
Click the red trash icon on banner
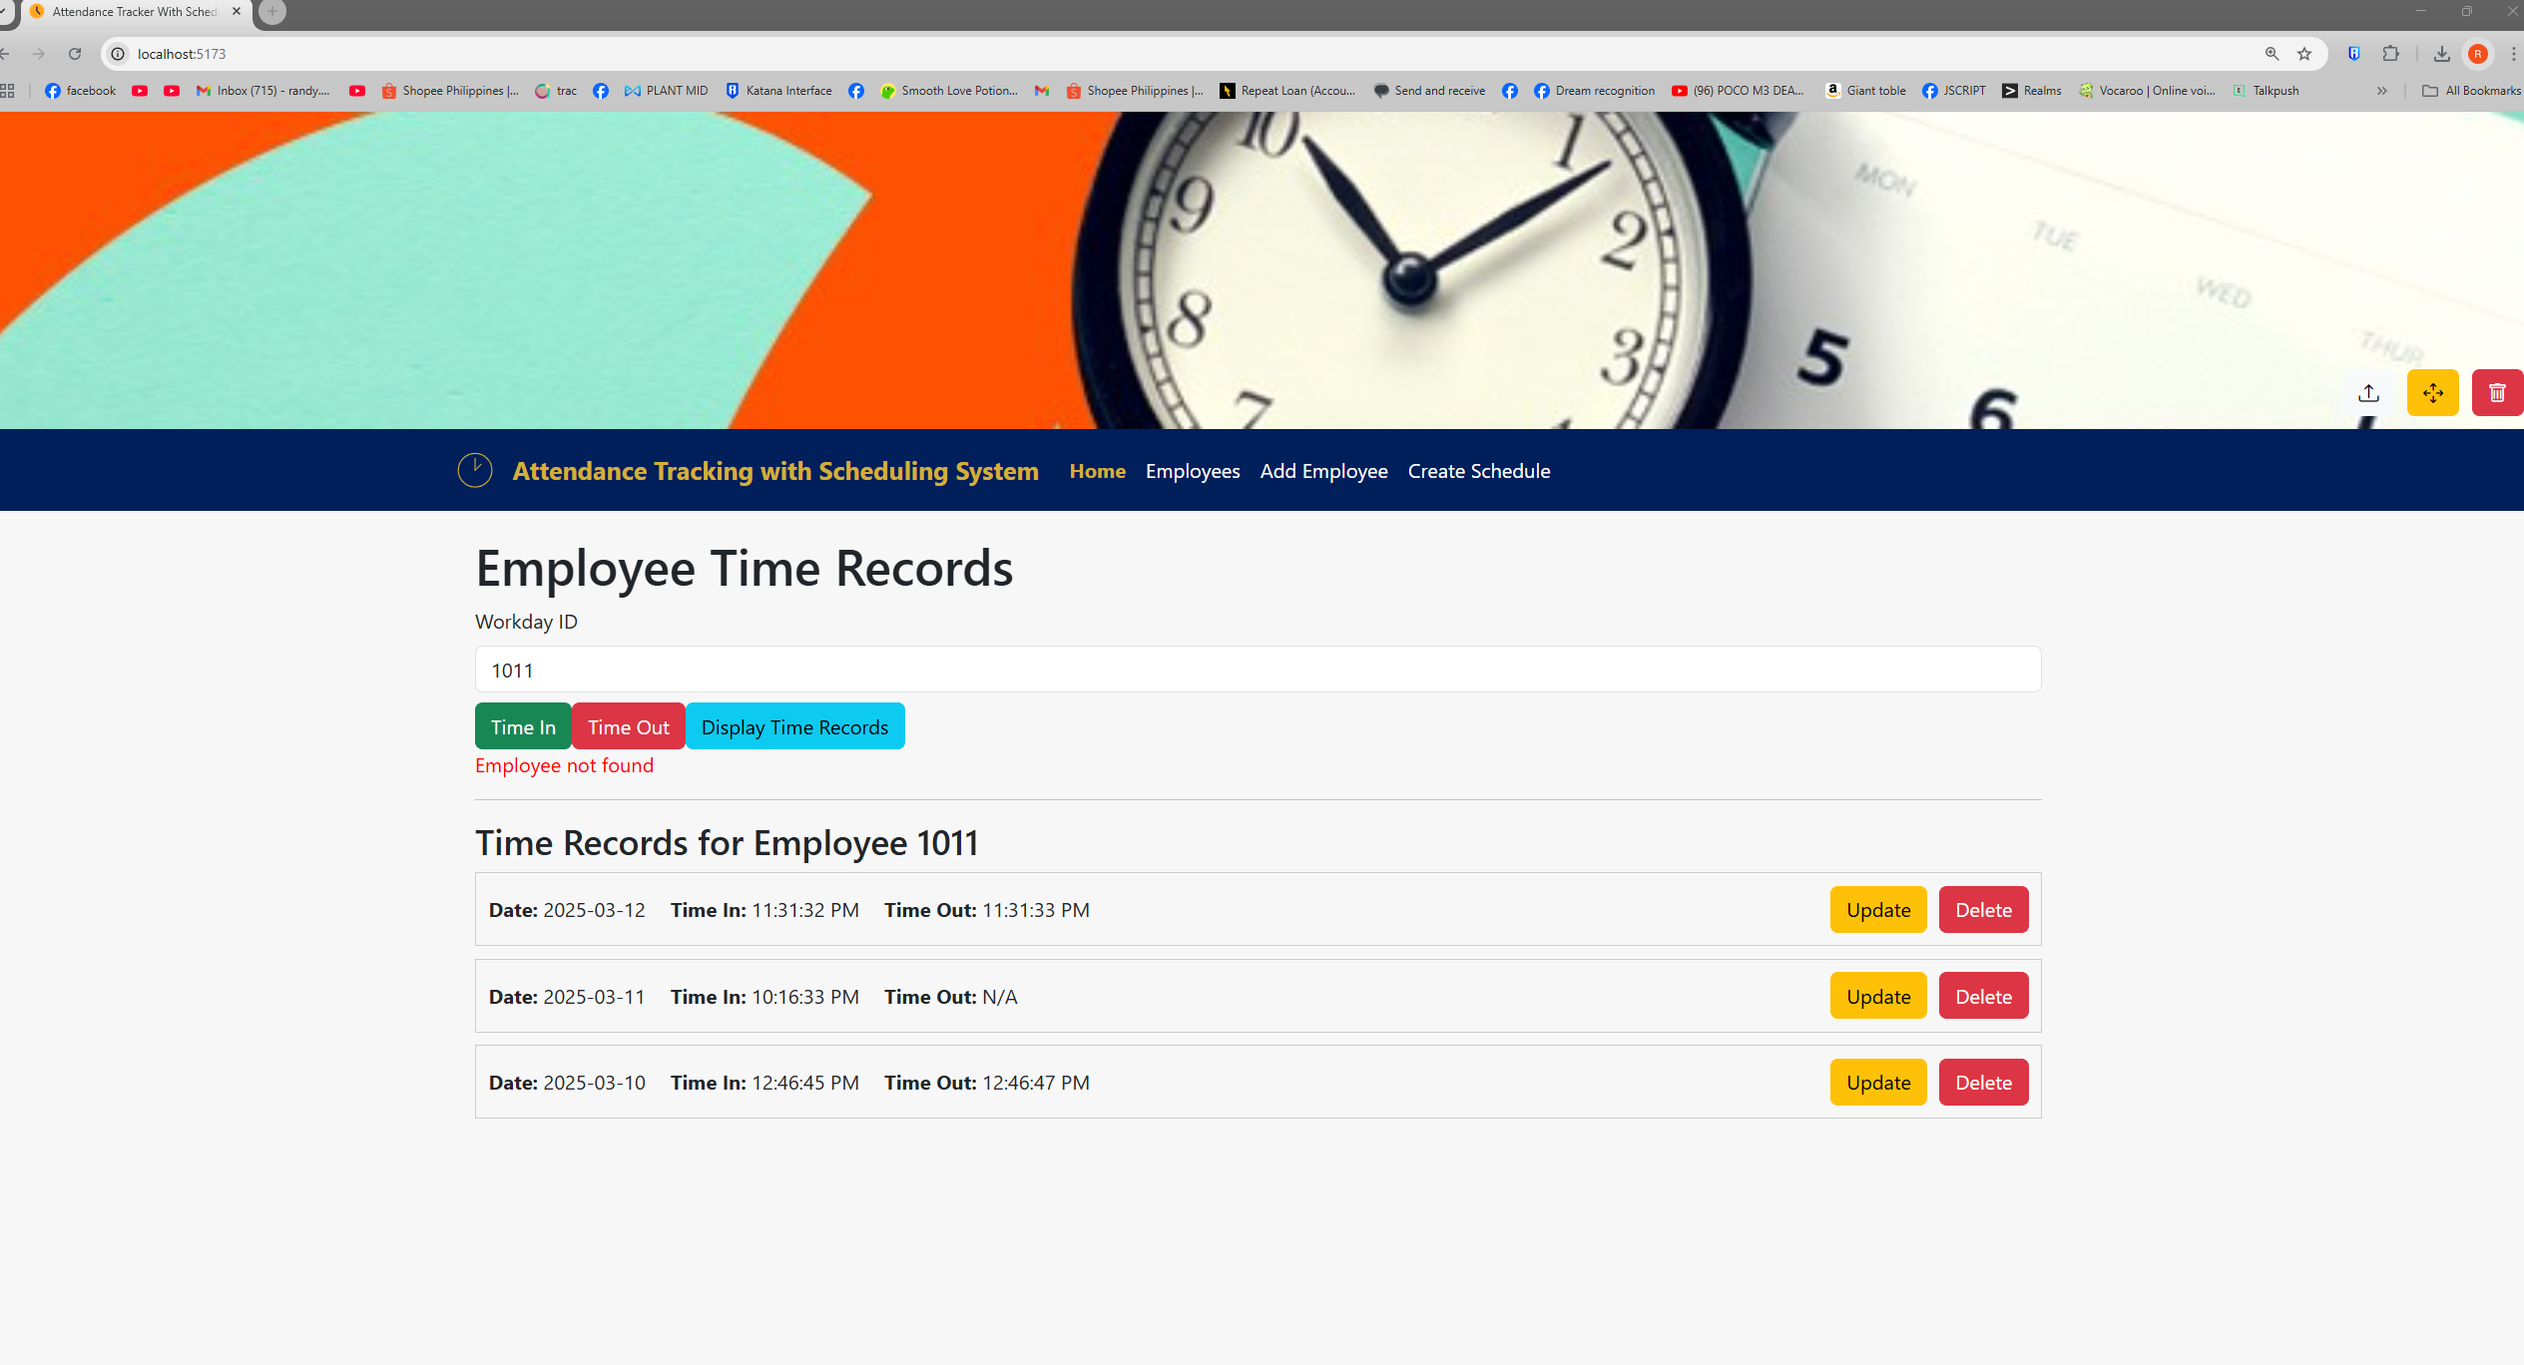pos(2497,393)
